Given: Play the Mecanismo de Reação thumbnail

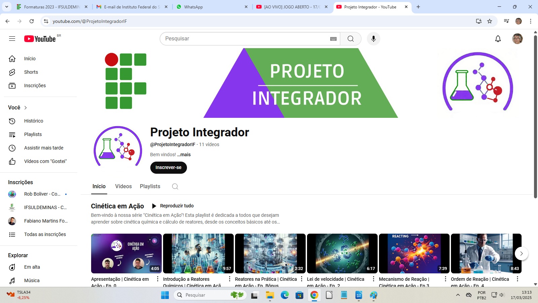Looking at the screenshot, I should 414,254.
